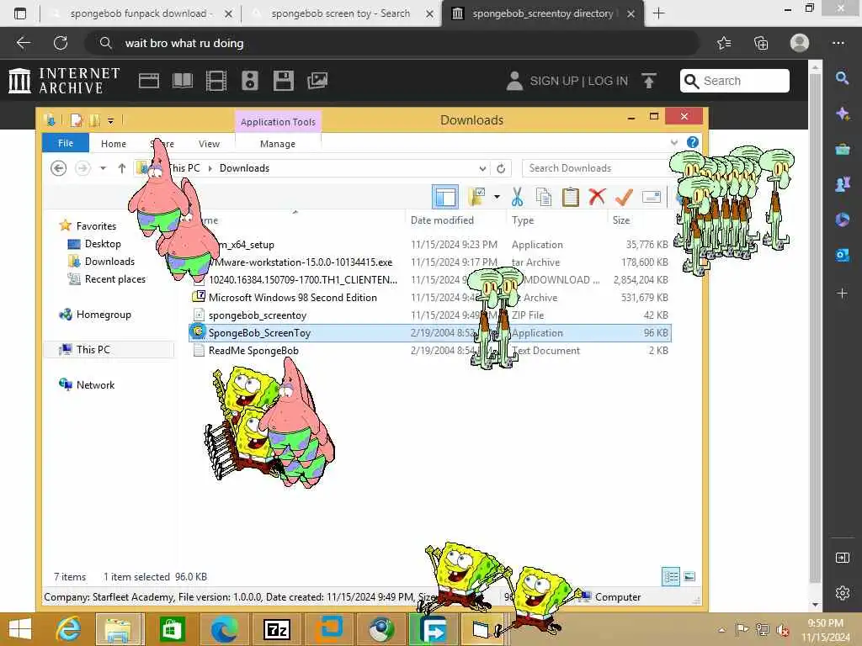
Task: Switch to large icons view button
Action: 689,577
